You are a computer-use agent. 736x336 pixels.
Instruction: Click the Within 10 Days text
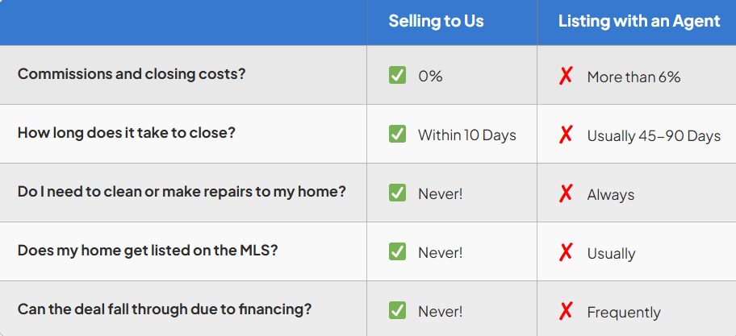[466, 135]
